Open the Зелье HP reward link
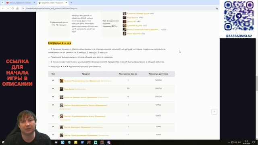Viewport: 258px width, 145px height. pos(131,21)
